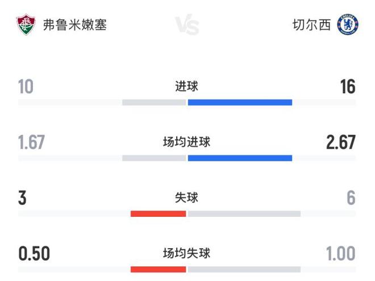Image resolution: width=375 pixels, height=281 pixels.
Task: Click the gray Chelsea goals conceded bar
Action: click(244, 214)
